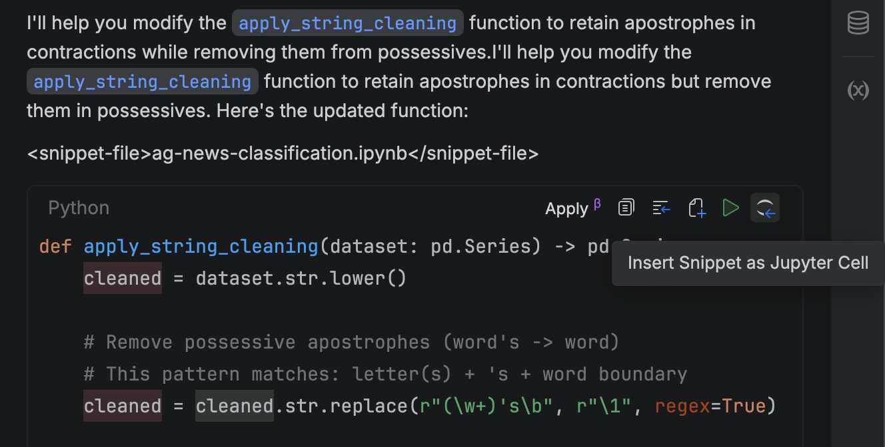Insert the snippet as a Jupyter cell
The image size is (885, 447).
765,208
